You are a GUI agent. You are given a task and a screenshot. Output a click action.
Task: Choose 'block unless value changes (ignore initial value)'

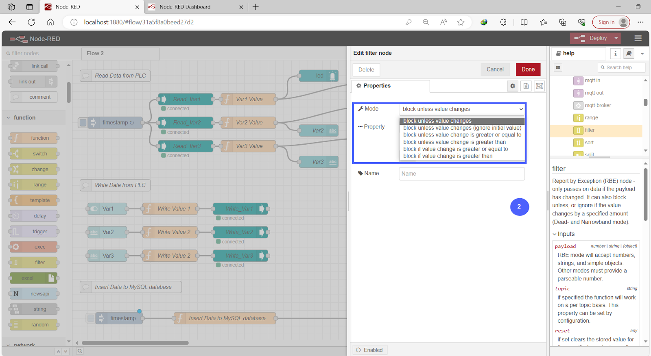point(462,128)
